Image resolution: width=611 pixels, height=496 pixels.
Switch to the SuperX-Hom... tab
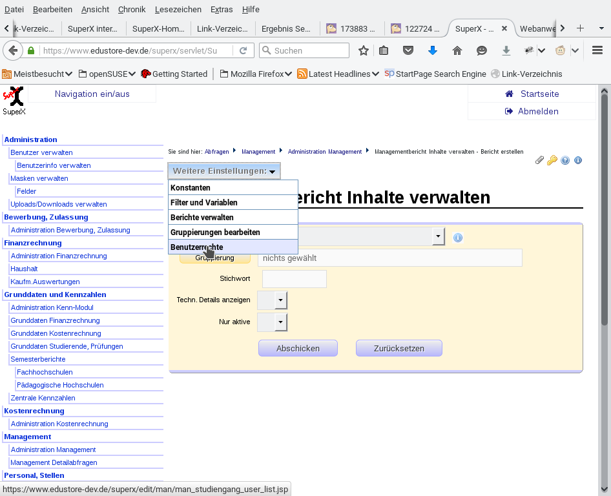158,28
